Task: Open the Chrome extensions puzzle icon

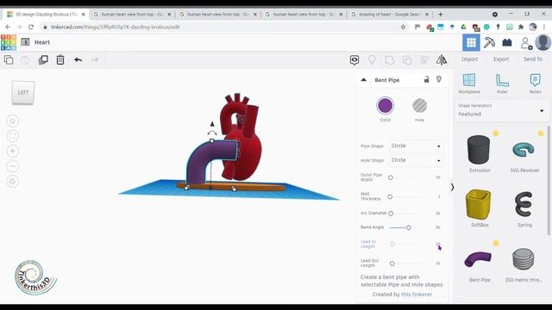Action: click(x=521, y=27)
